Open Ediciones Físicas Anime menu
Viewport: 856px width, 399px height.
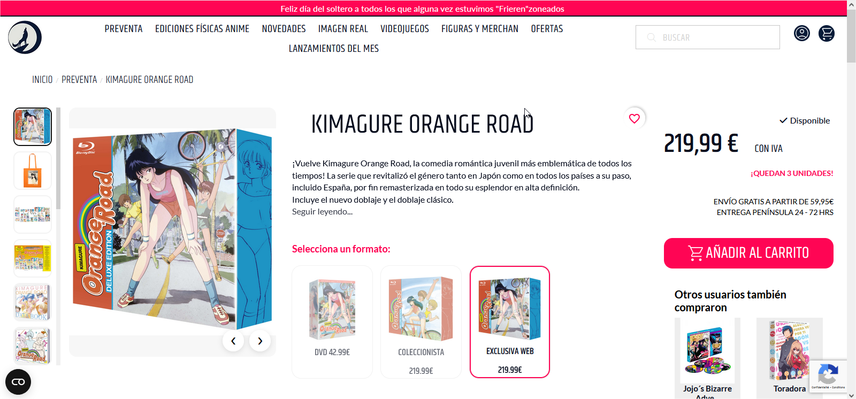[x=202, y=29]
